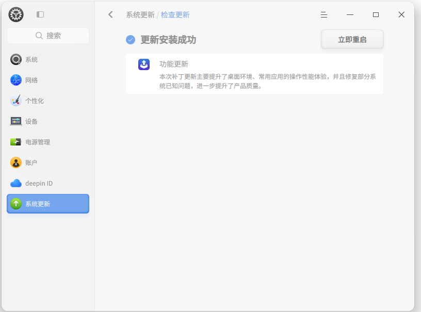421x312 pixels.
Task: Click the blue checkmark success icon
Action: click(x=131, y=40)
